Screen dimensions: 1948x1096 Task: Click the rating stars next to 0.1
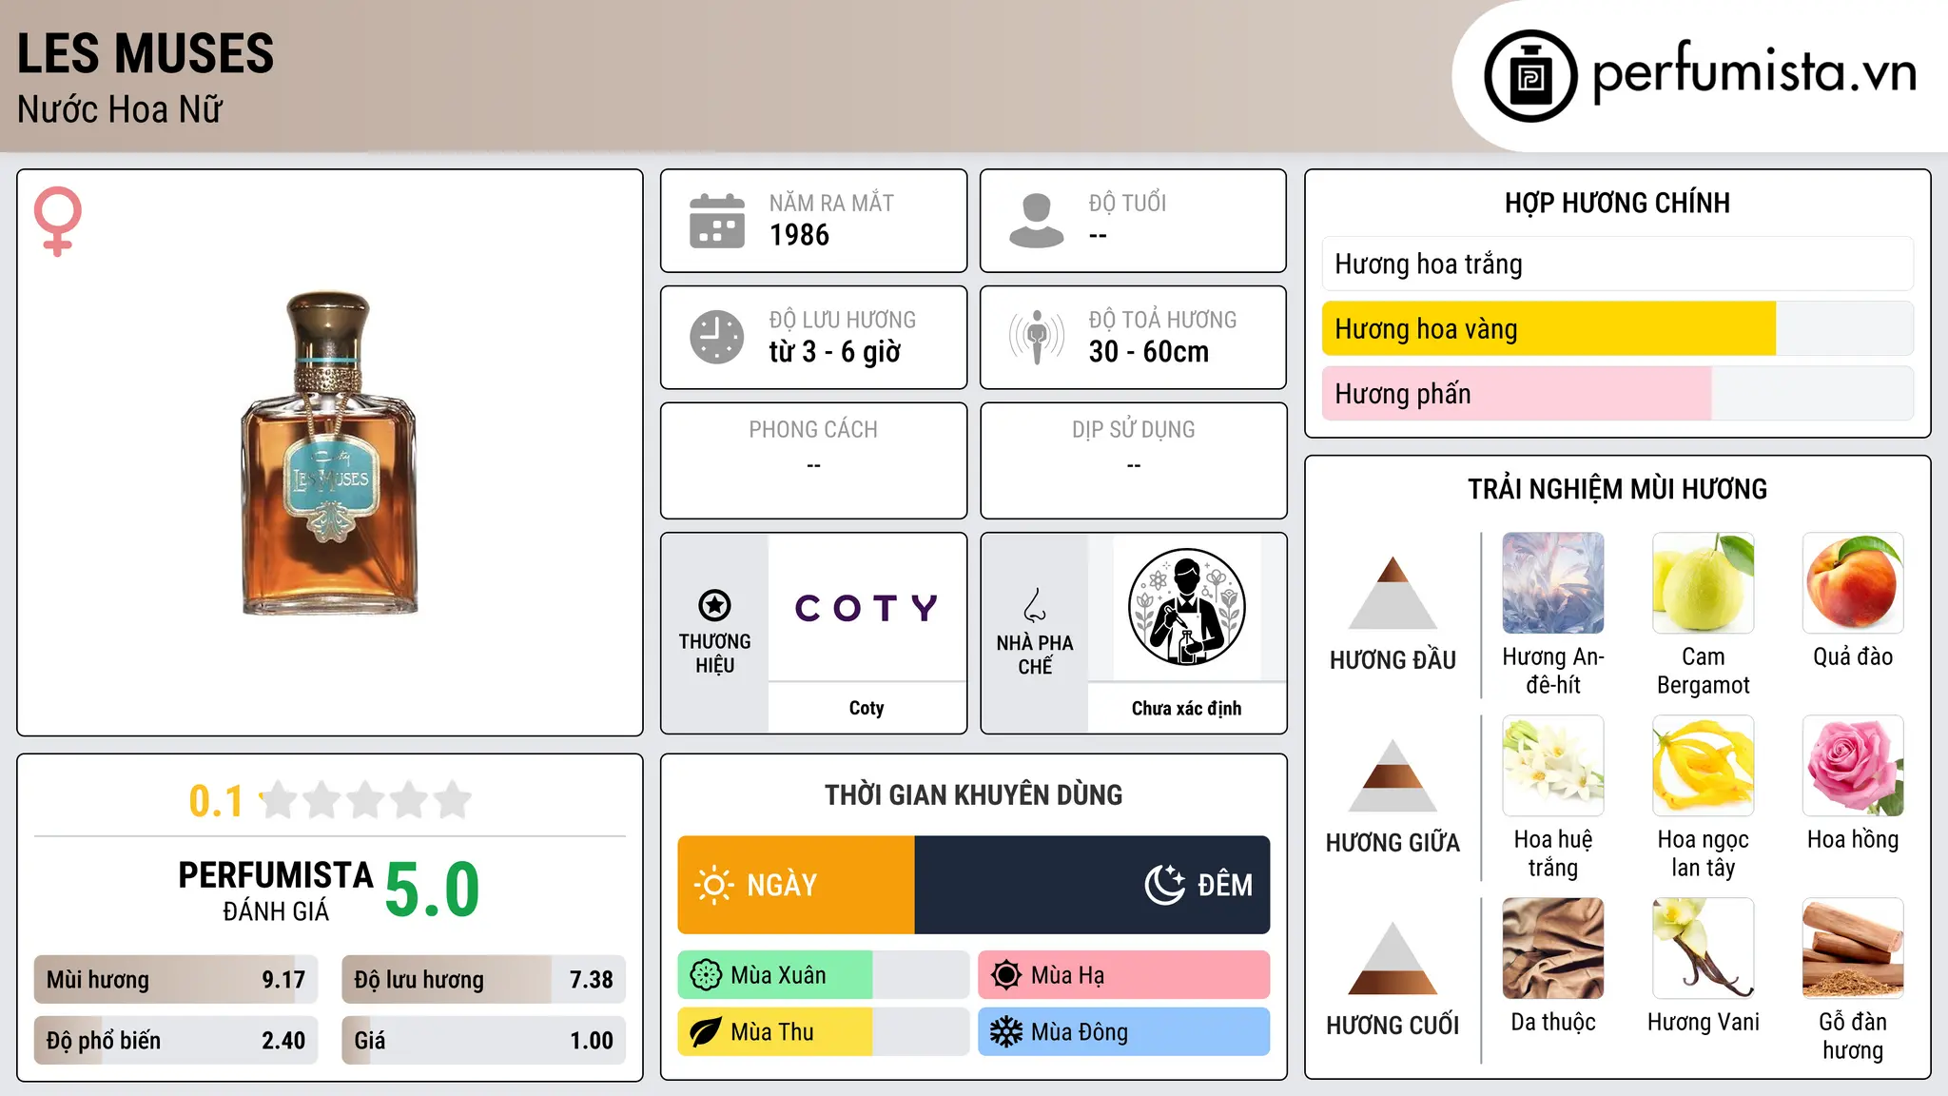tap(366, 800)
